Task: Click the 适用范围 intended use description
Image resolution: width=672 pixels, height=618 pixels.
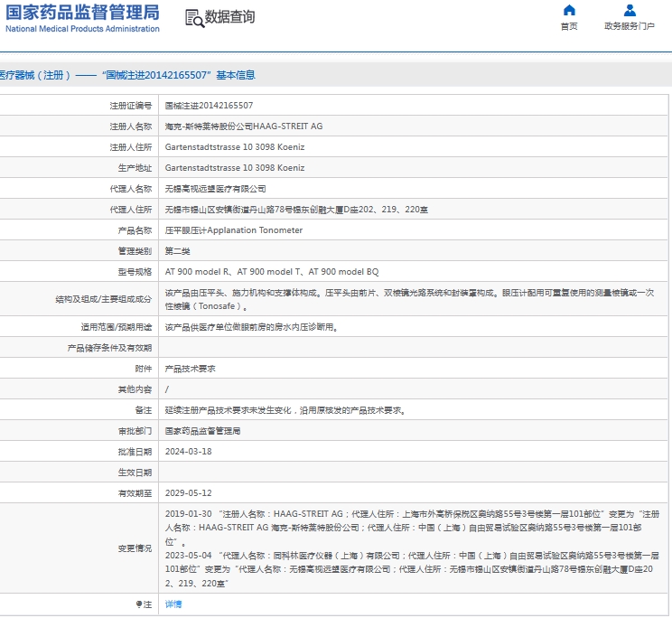Action: (252, 327)
